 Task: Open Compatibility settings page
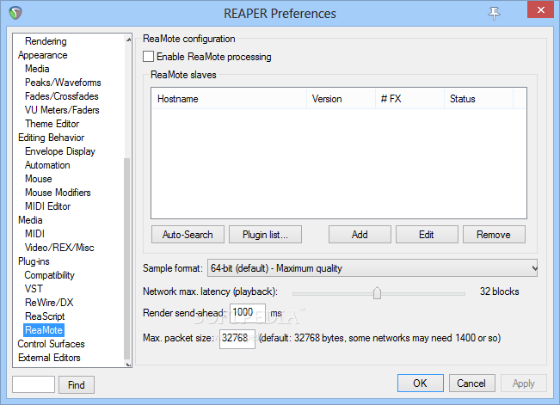[49, 275]
